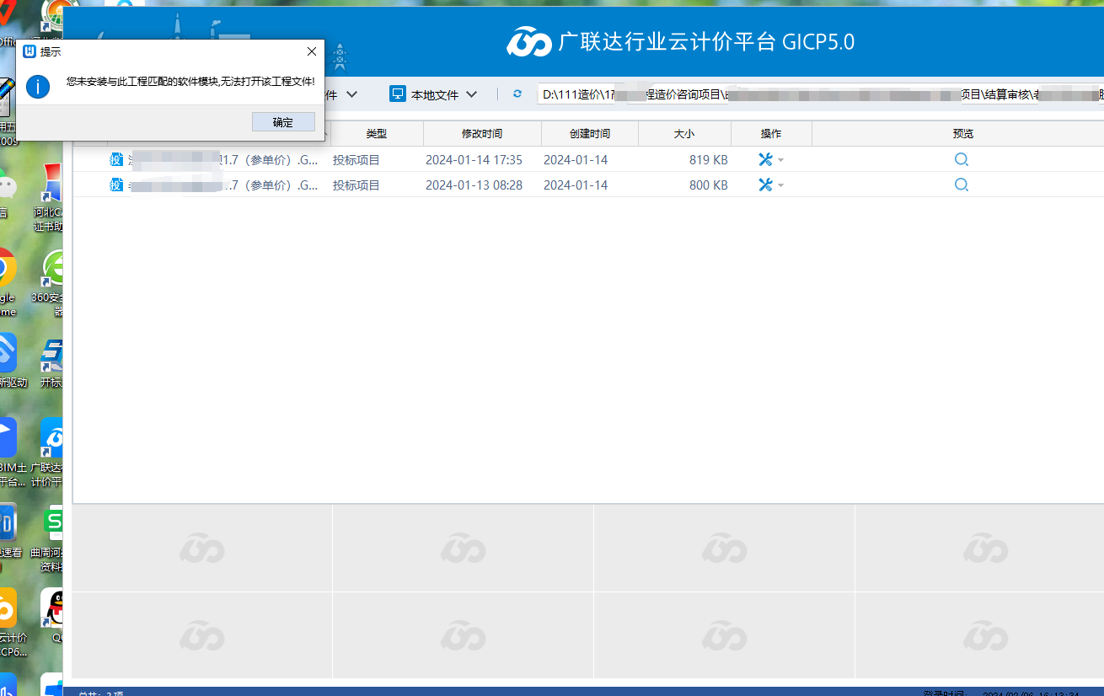Click the GICP5.0 logo in the title banner
1104x696 pixels.
(528, 42)
